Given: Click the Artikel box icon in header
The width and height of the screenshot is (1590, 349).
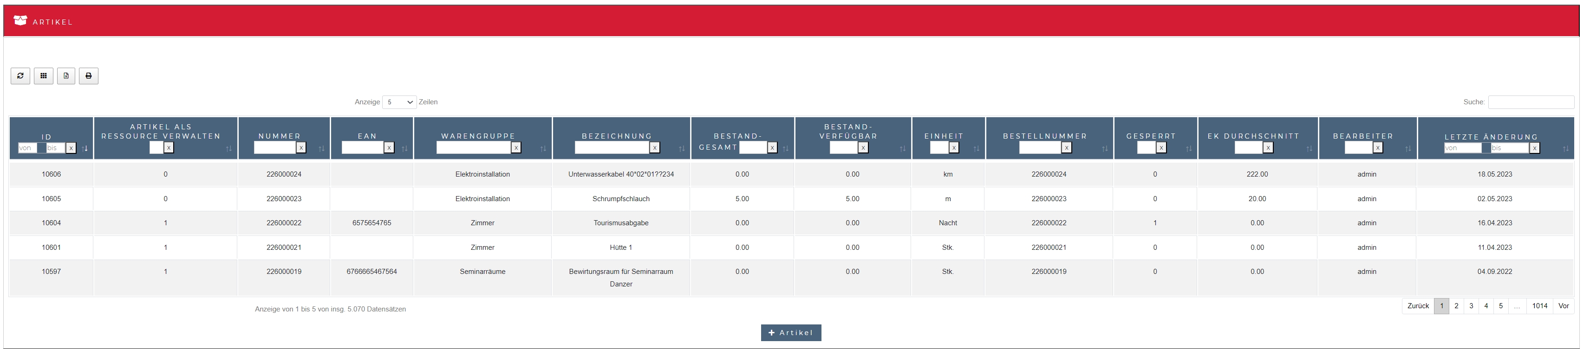Looking at the screenshot, I should [20, 21].
